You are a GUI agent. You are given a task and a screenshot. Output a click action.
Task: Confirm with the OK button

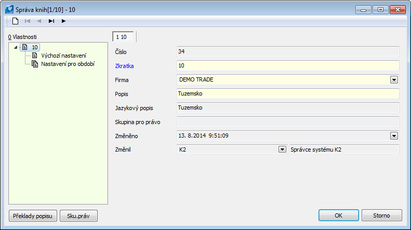pyautogui.click(x=339, y=215)
